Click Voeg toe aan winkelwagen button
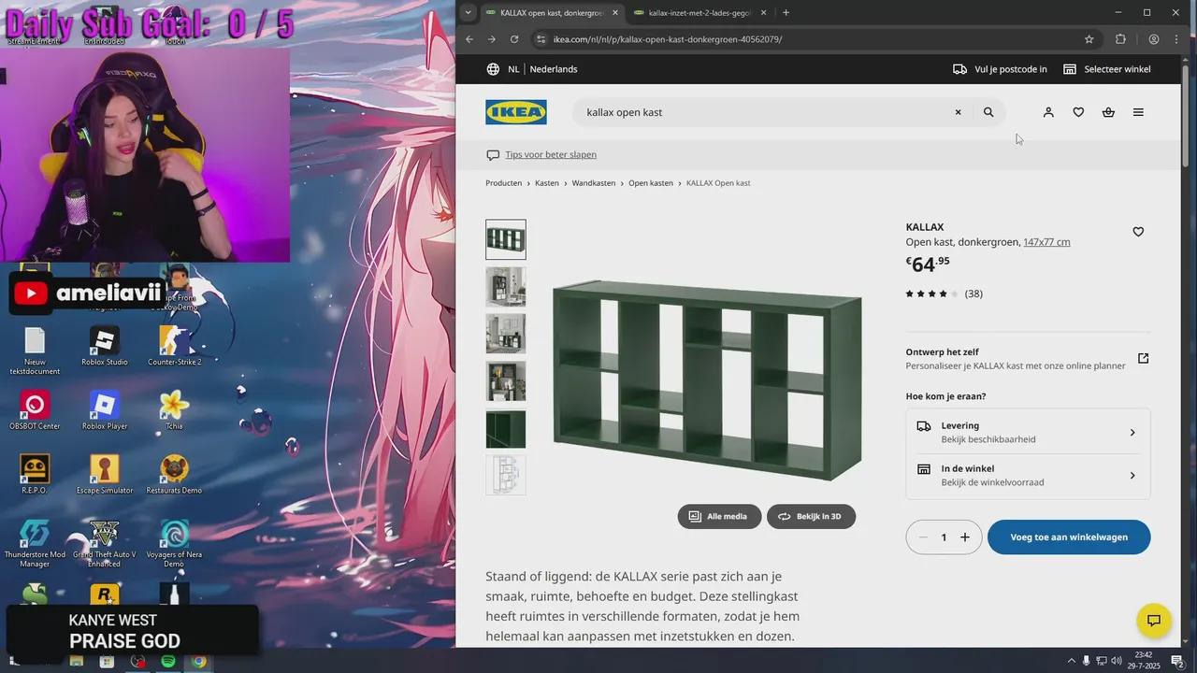Viewport: 1197px width, 673px height. (1069, 537)
